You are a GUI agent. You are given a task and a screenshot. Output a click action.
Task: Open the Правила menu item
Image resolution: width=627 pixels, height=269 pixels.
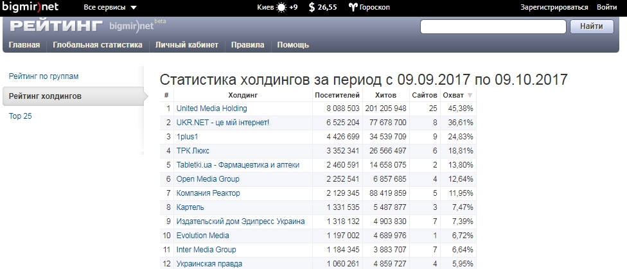point(247,45)
